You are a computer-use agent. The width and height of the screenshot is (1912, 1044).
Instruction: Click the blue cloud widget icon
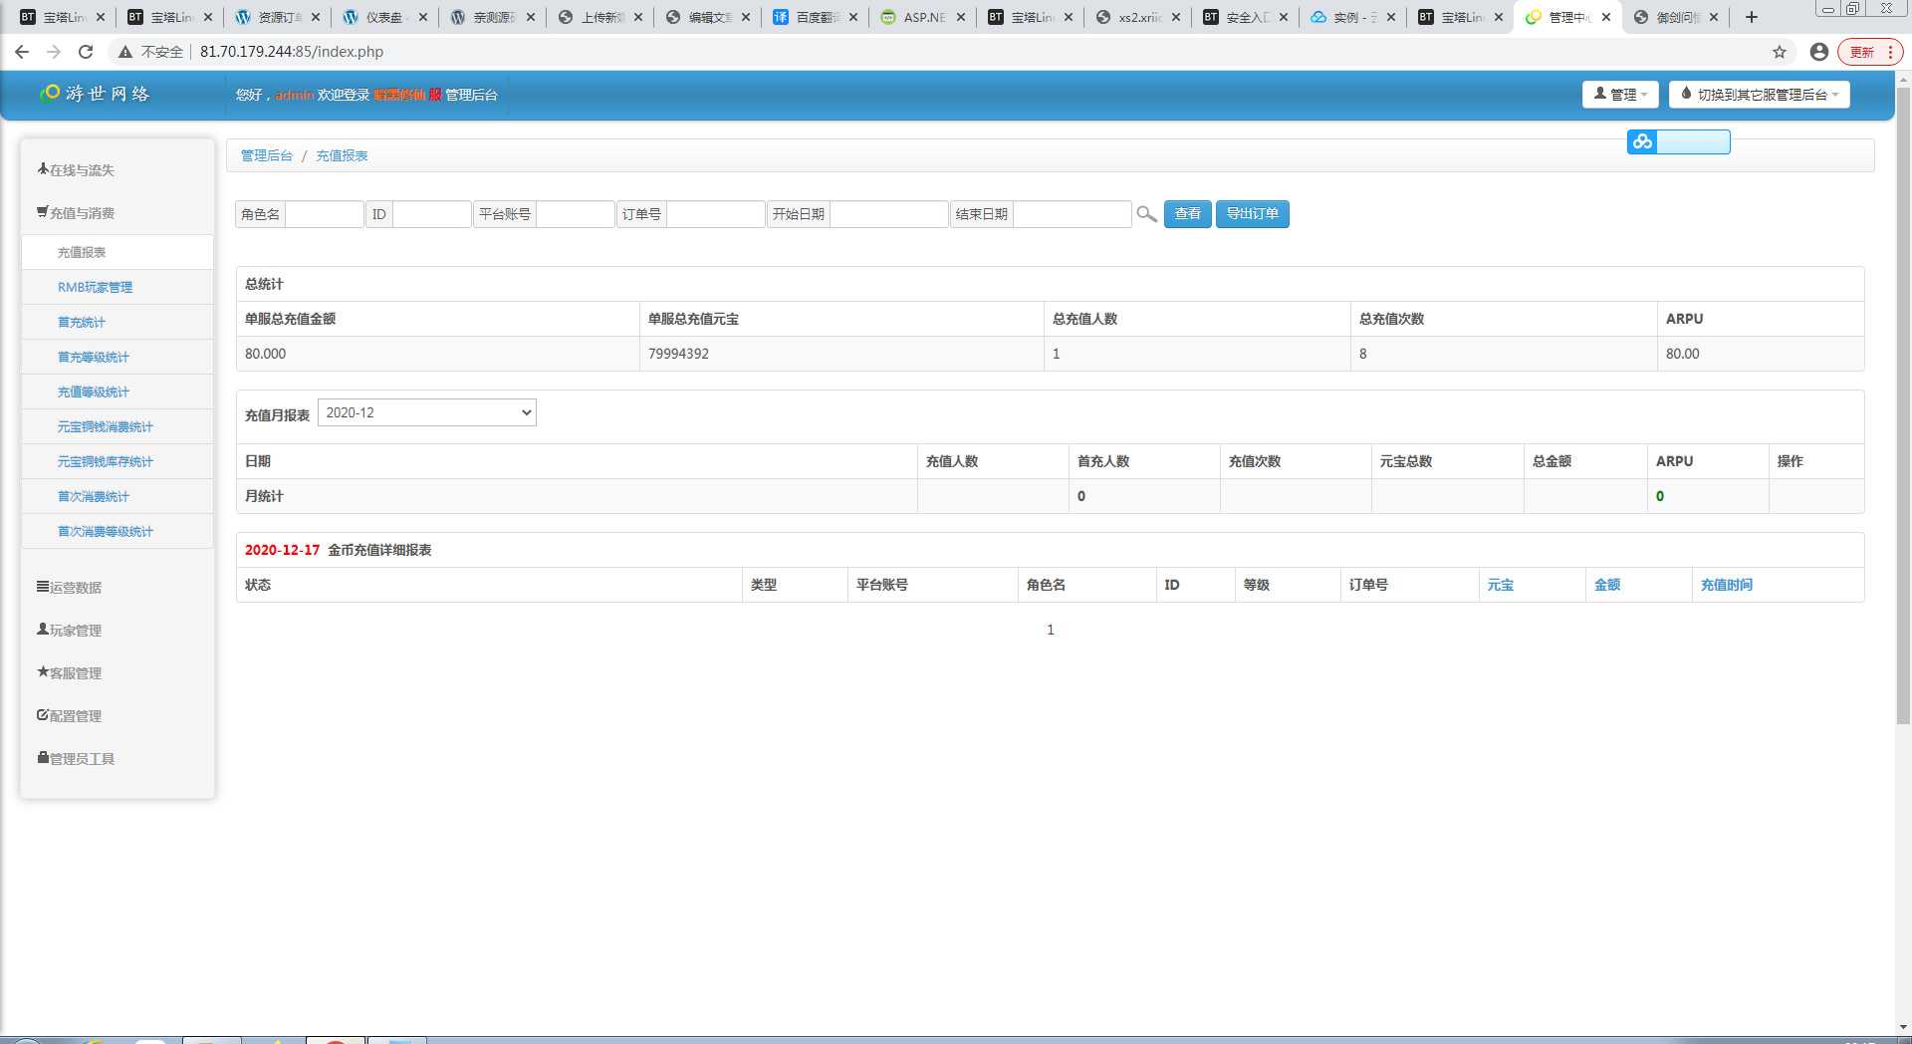pos(1642,142)
